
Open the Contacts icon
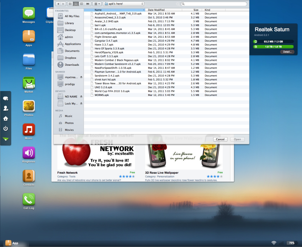pyautogui.click(x=29, y=176)
